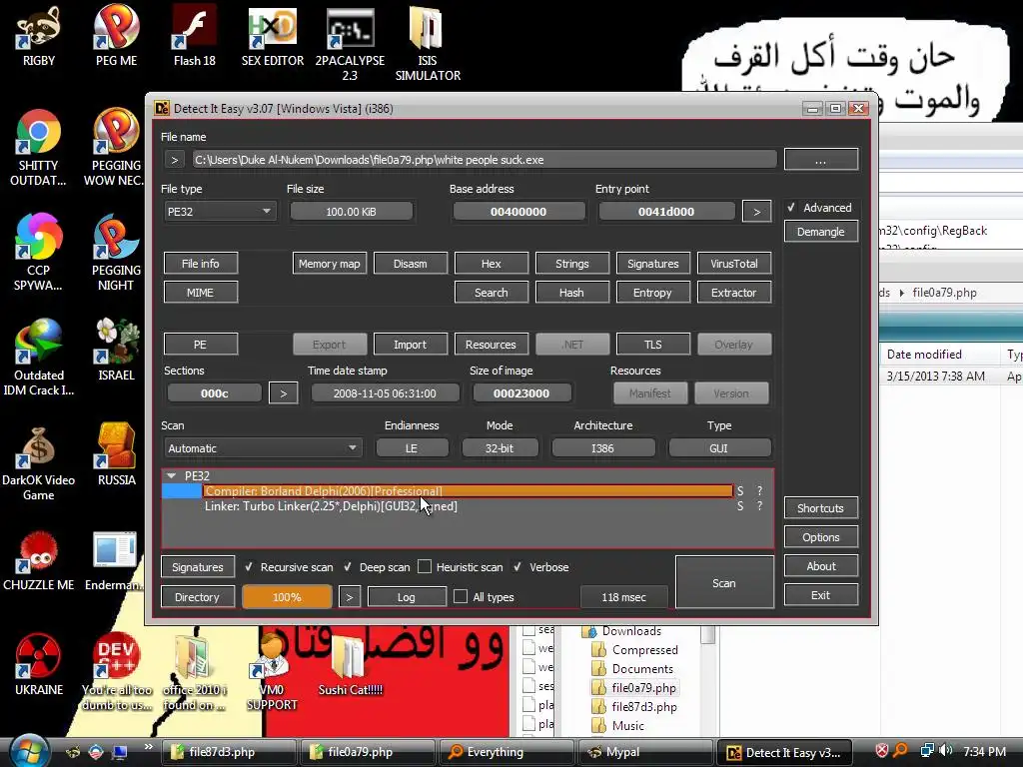
Task: Select the Compiler Borland Delphi result row
Action: pos(469,491)
